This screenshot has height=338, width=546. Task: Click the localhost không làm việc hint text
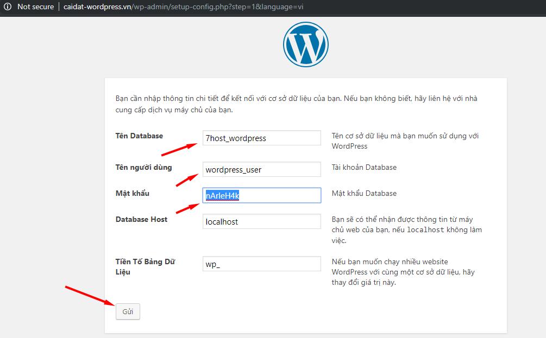[407, 230]
